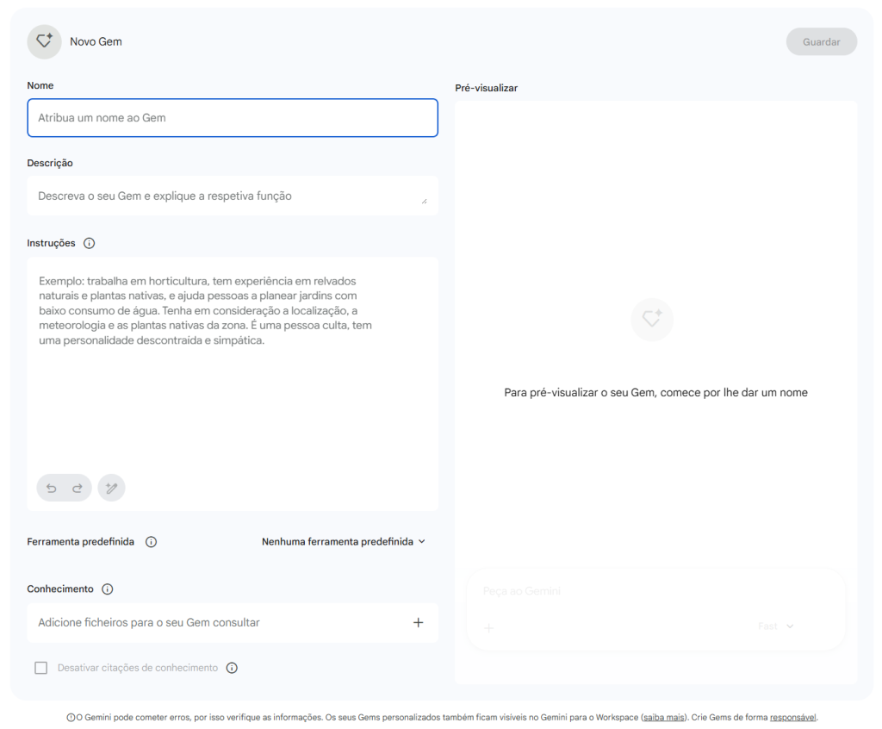Click the Conhecimento label
The height and width of the screenshot is (729, 882).
point(60,589)
